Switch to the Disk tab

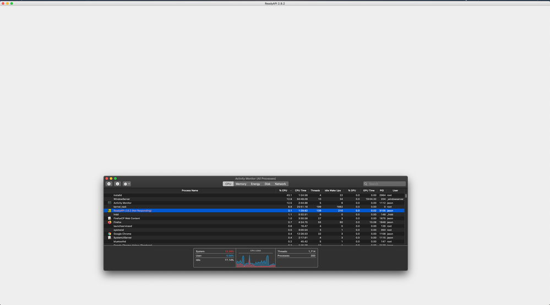tap(267, 184)
